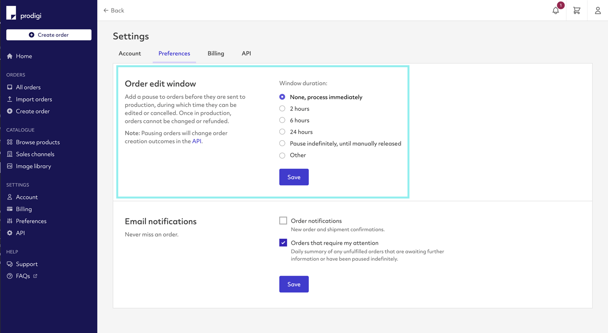
Task: Switch to the Billing tab
Action: pos(216,53)
